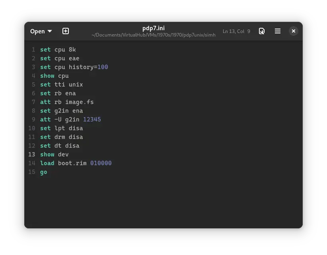
Task: Open a new tab with the plus icon
Action: [66, 31]
